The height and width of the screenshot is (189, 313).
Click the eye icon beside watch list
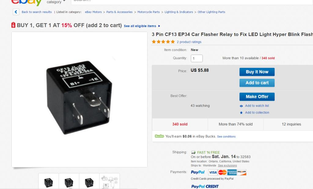click(x=241, y=106)
